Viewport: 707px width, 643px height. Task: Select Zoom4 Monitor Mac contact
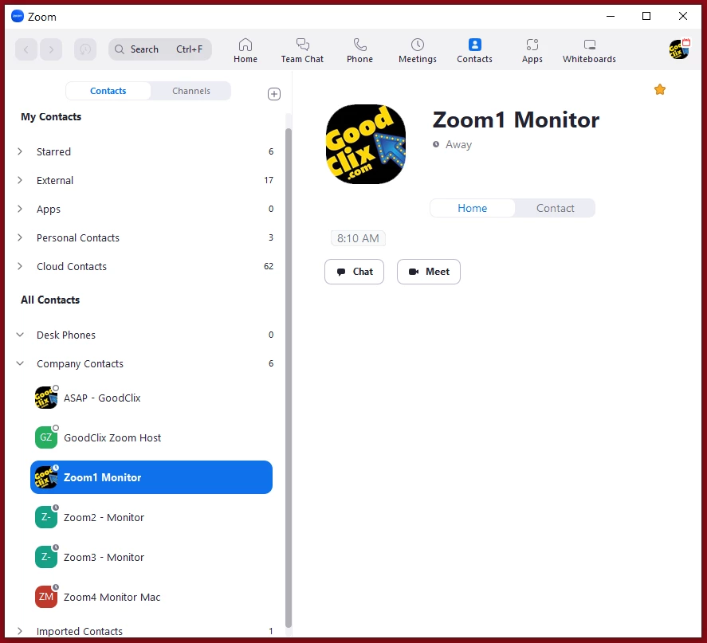[151, 597]
